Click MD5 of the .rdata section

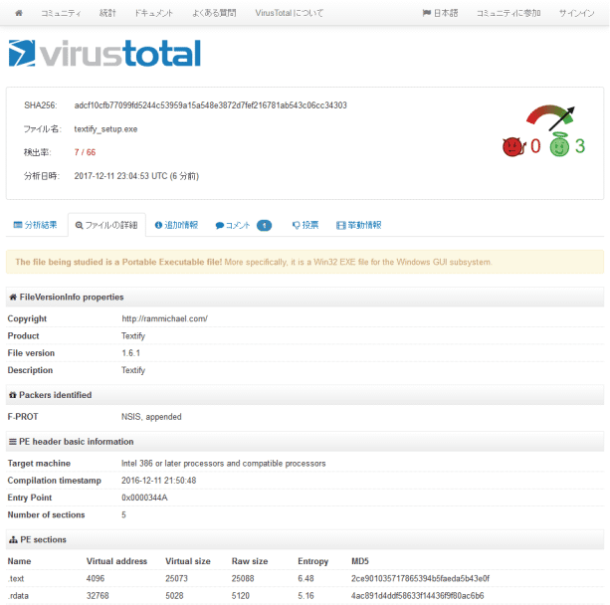417,596
